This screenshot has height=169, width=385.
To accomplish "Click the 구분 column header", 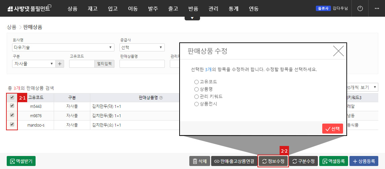I will [72, 98].
